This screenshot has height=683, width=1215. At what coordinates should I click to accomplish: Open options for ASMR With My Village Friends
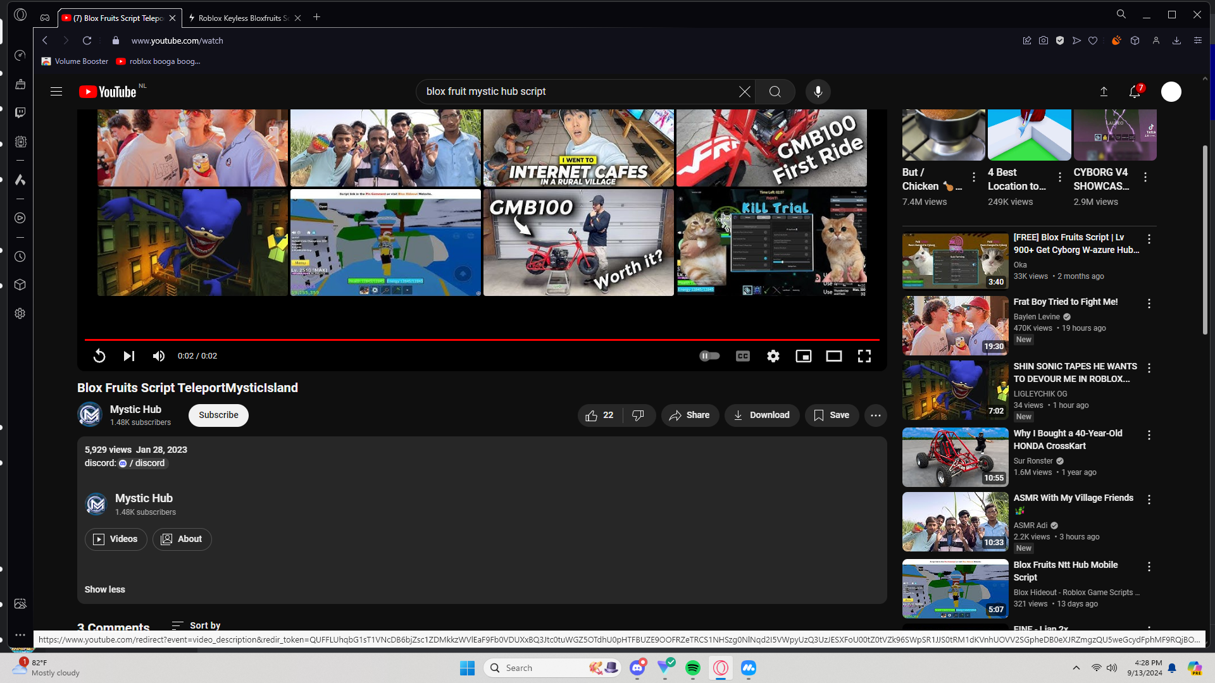pyautogui.click(x=1149, y=500)
